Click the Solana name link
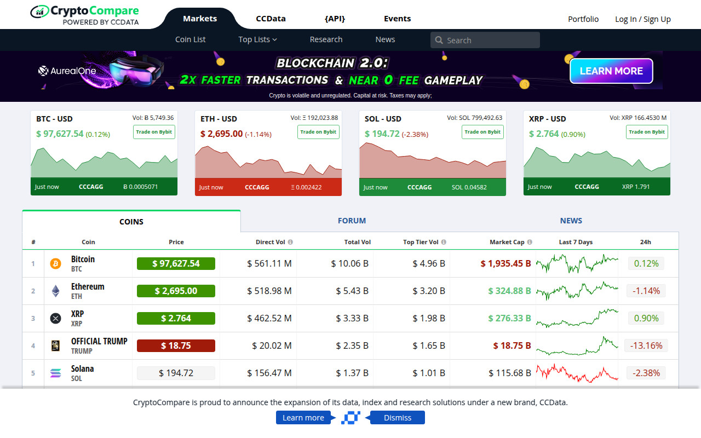Screen dimensions: 701x438 tap(82, 368)
